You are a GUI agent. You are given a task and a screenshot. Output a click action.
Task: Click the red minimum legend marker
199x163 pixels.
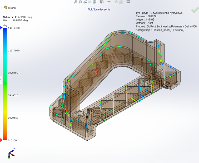(x=2, y=140)
